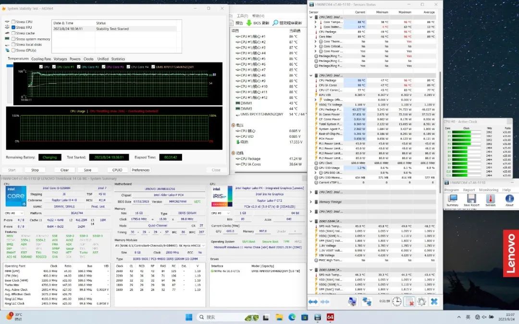The height and width of the screenshot is (324, 519).
Task: Select the CPU #1/核心 #12 temperature row
Action: (x=268, y=97)
